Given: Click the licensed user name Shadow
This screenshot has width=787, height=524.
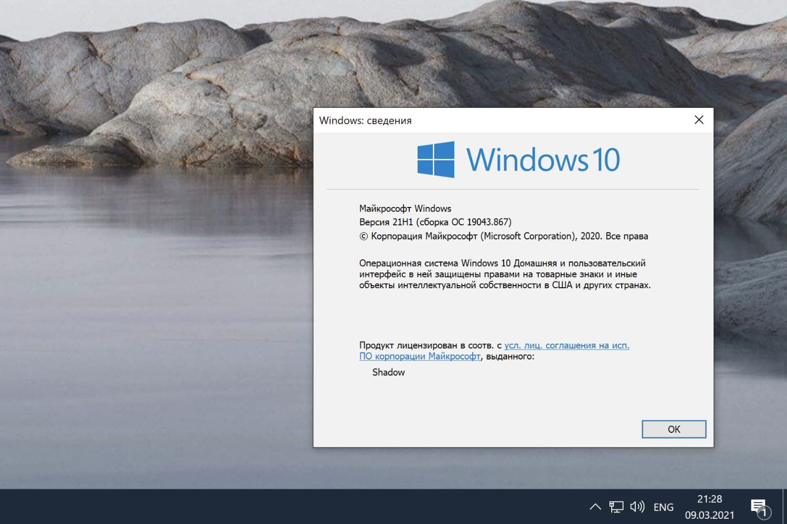Looking at the screenshot, I should tap(388, 372).
